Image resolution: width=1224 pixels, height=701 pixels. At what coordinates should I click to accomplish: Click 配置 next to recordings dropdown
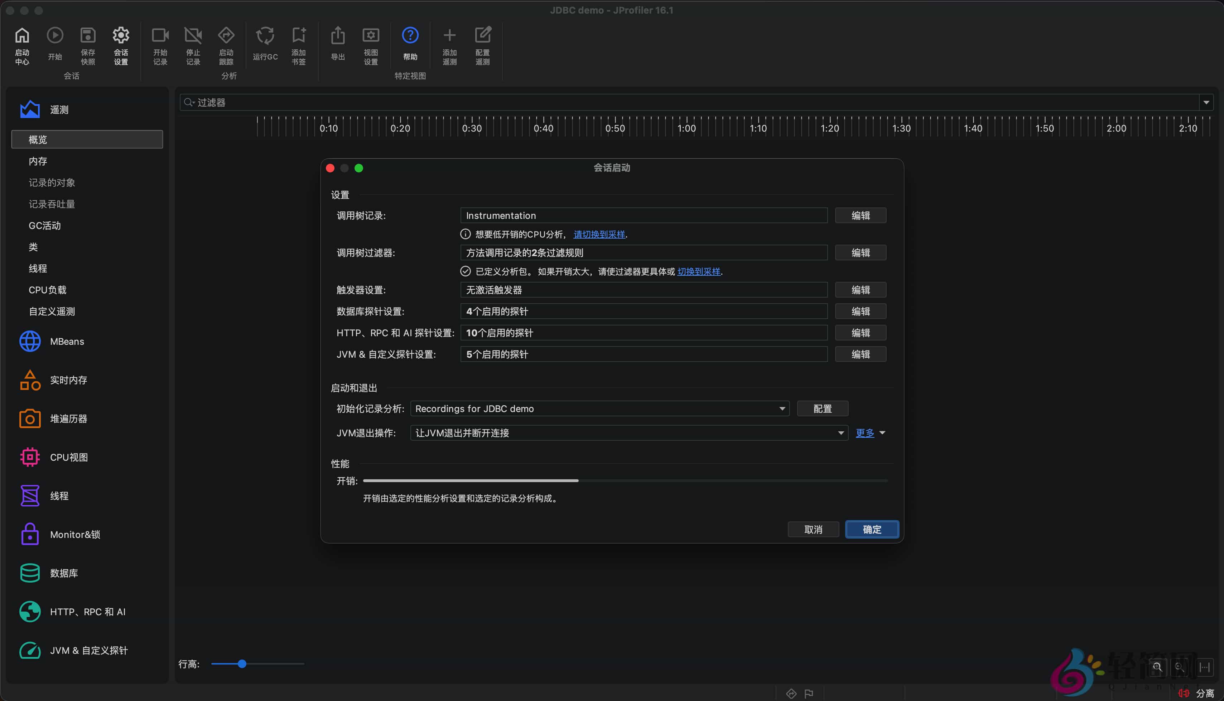click(823, 409)
